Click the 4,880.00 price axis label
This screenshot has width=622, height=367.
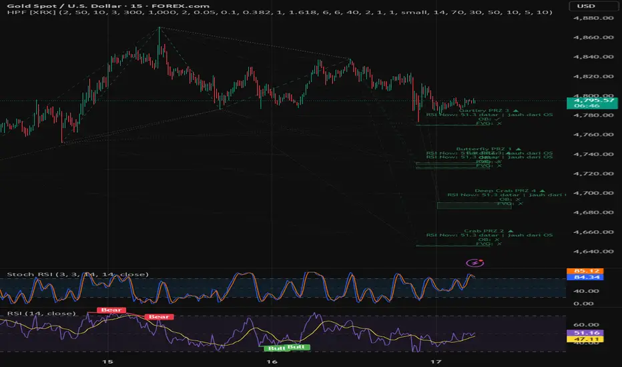pos(593,18)
